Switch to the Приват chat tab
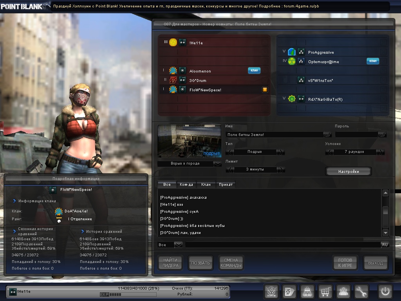The height and width of the screenshot is (301, 401). 226,184
